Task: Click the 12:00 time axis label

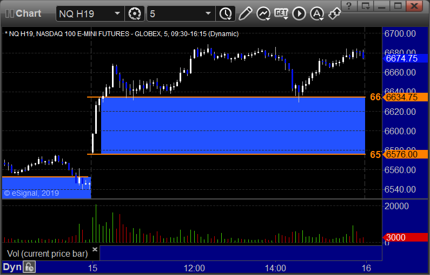Action: [194, 268]
